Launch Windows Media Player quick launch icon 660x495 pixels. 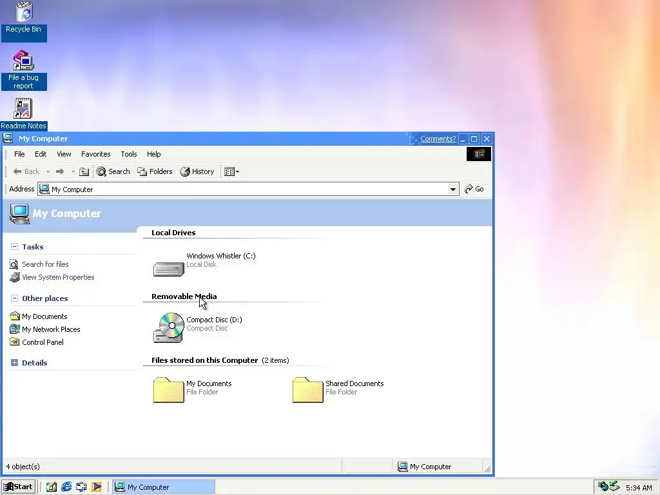[x=97, y=487]
